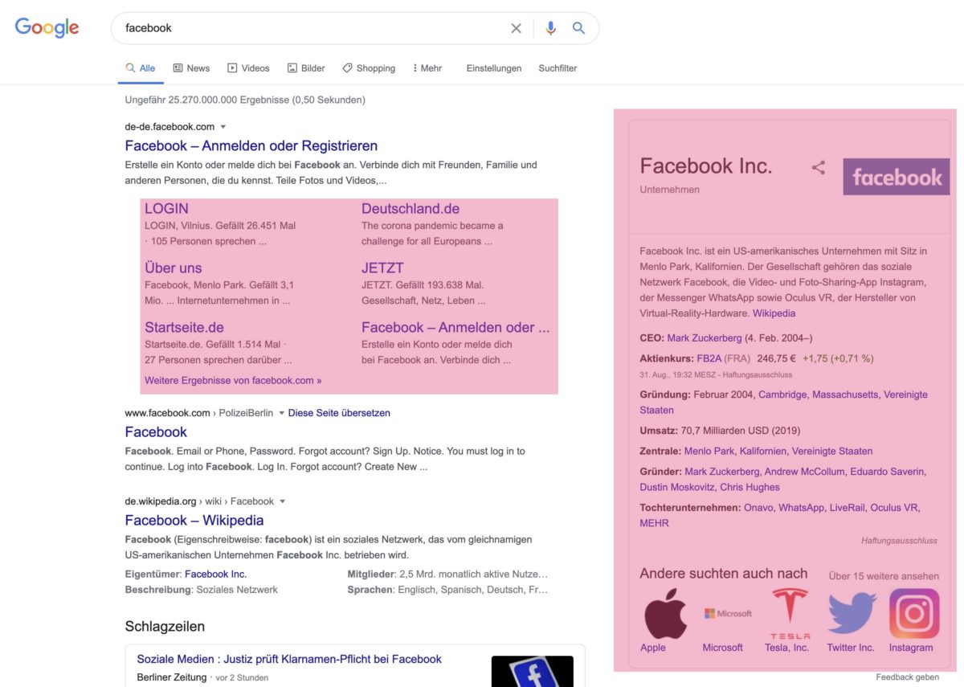Screen dimensions: 964x687
Task: Open the Twitter Inc. related search icon
Action: pos(852,614)
